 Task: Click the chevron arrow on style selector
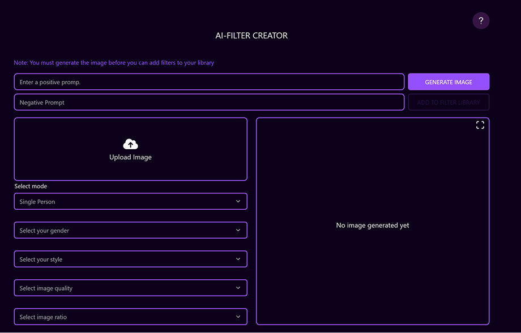pyautogui.click(x=238, y=260)
